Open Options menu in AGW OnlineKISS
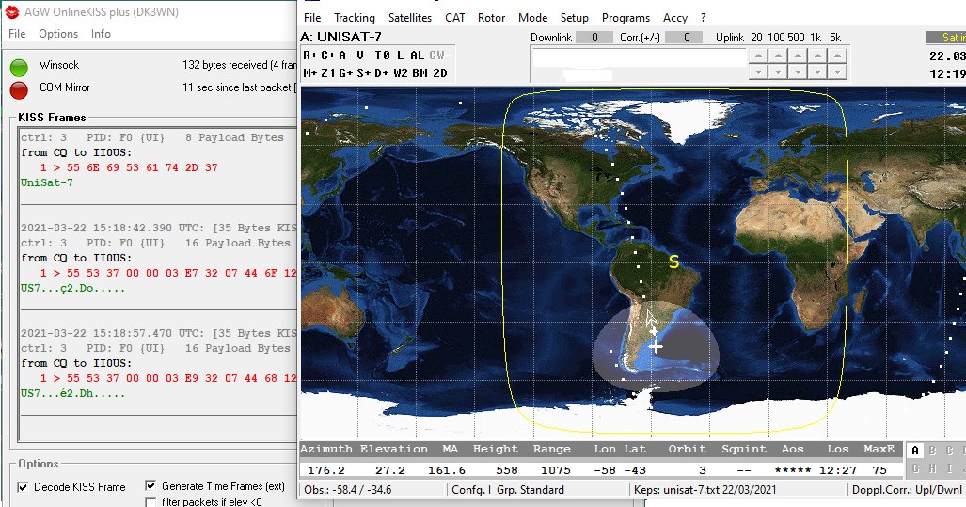 [x=58, y=34]
